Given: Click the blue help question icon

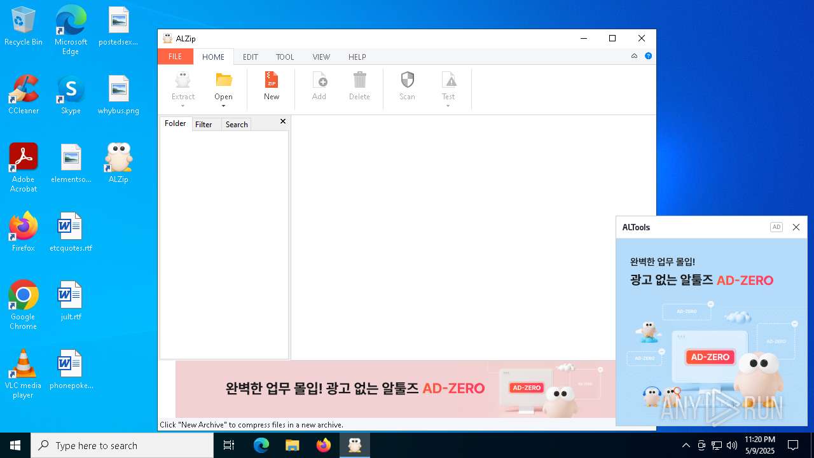Looking at the screenshot, I should pyautogui.click(x=648, y=56).
